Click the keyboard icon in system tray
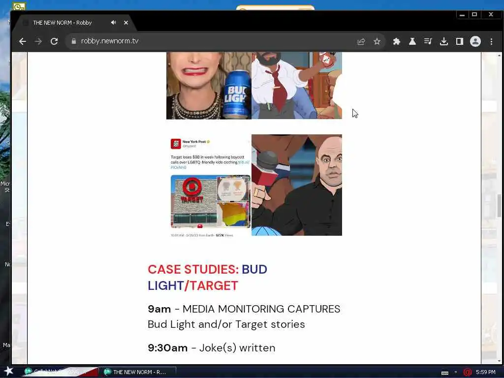The height and width of the screenshot is (378, 504). (445, 373)
